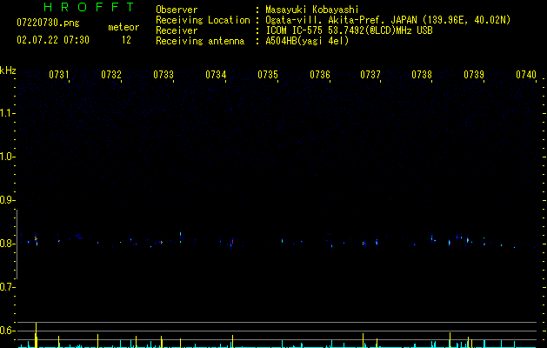Click the ICOM IC-575 53.7492 MHz USB text
Screen dimensions: 547x348
tap(349, 30)
